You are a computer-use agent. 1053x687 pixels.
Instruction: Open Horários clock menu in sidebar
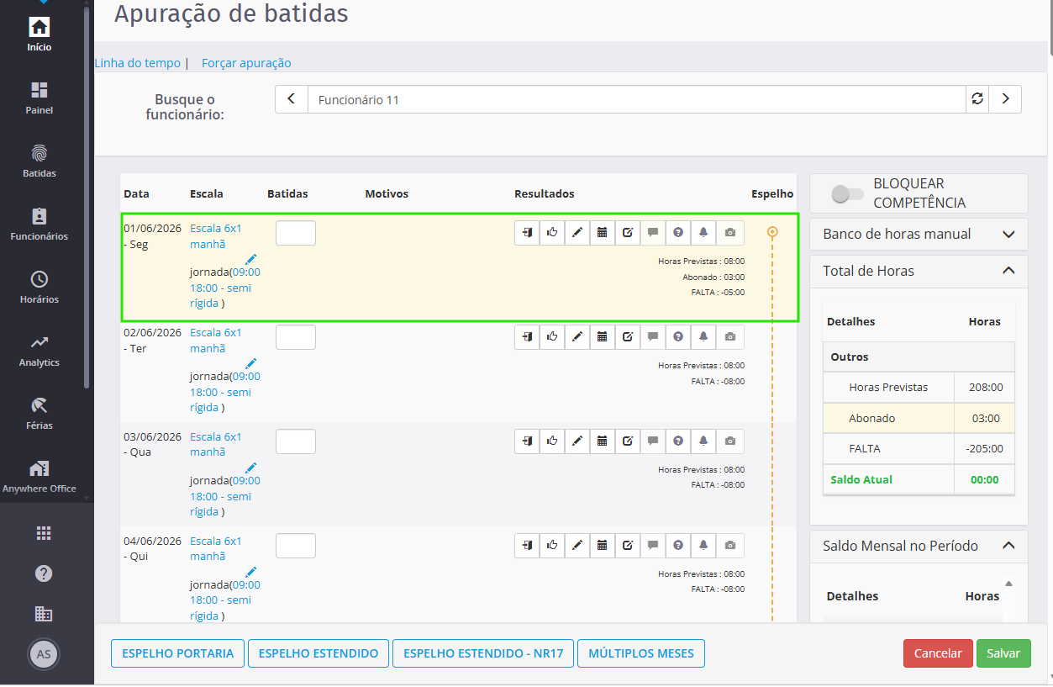tap(39, 287)
